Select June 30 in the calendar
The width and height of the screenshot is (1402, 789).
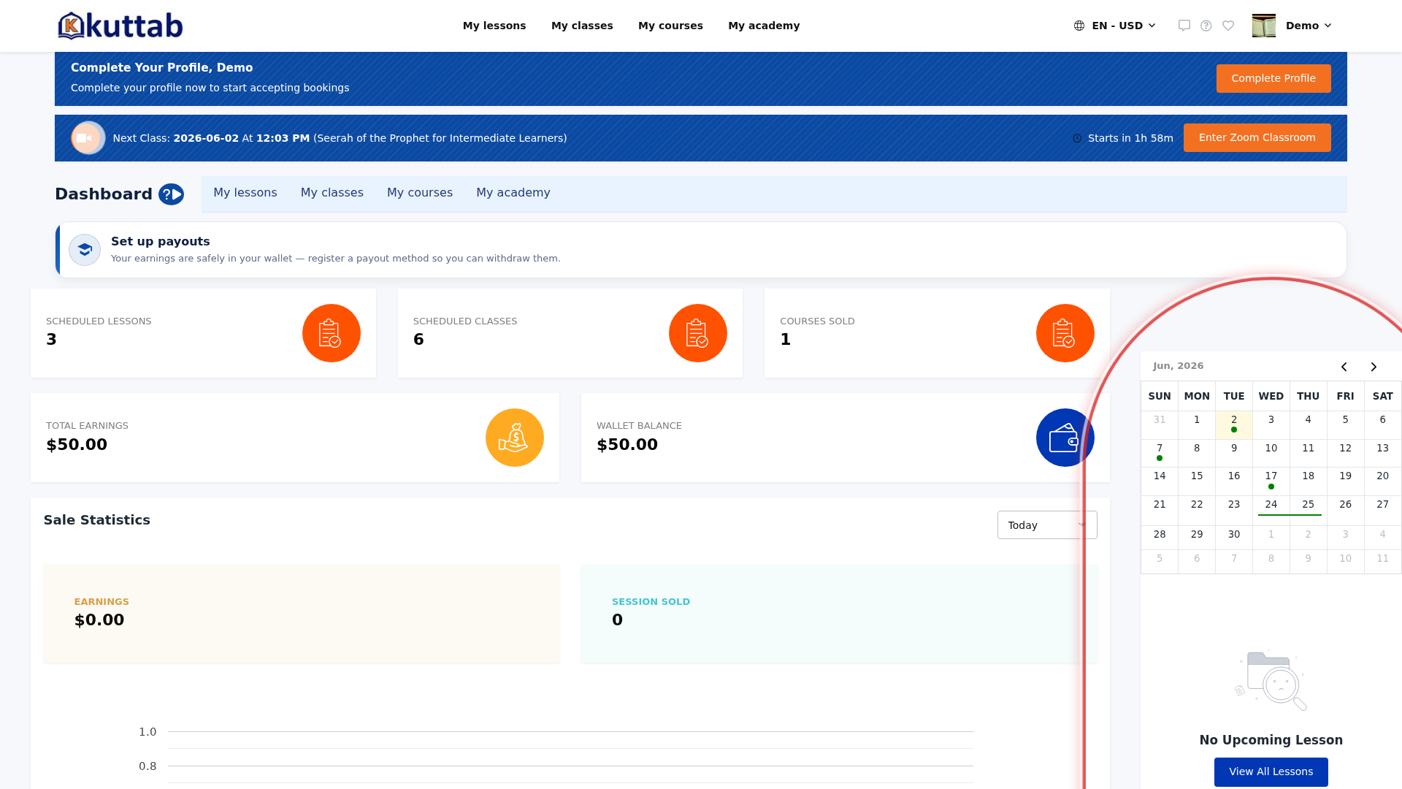coord(1234,537)
